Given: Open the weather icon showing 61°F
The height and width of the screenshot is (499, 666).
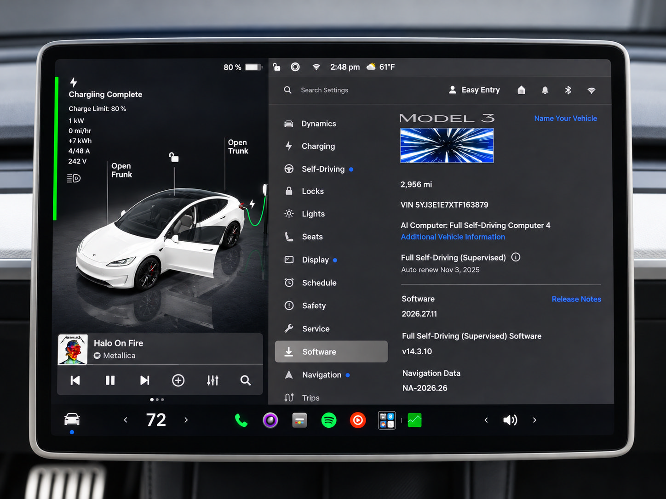Looking at the screenshot, I should click(371, 67).
